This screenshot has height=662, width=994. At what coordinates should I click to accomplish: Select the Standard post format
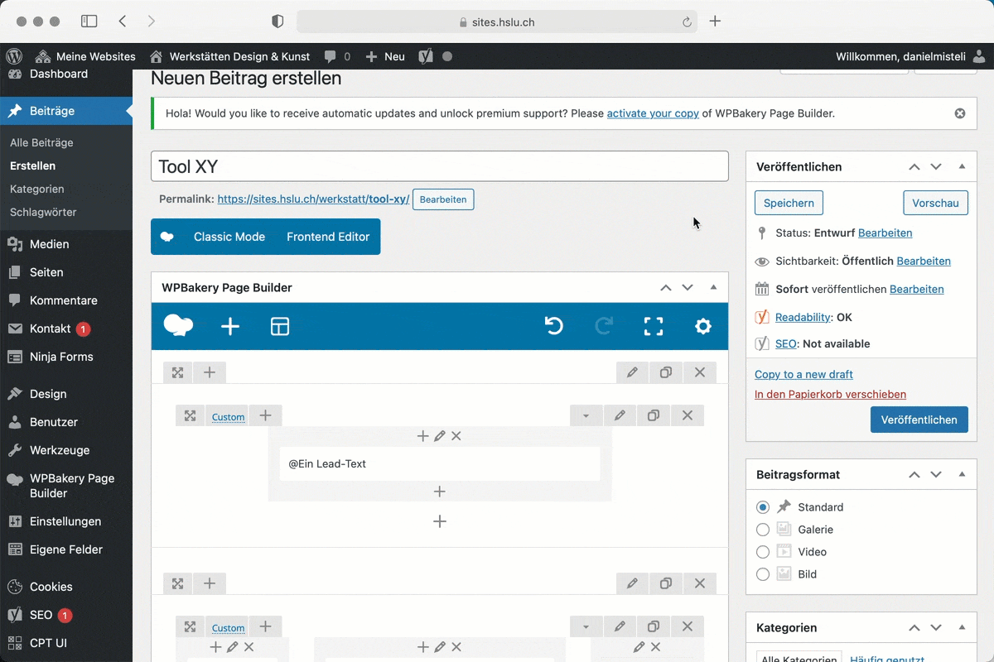pos(763,507)
